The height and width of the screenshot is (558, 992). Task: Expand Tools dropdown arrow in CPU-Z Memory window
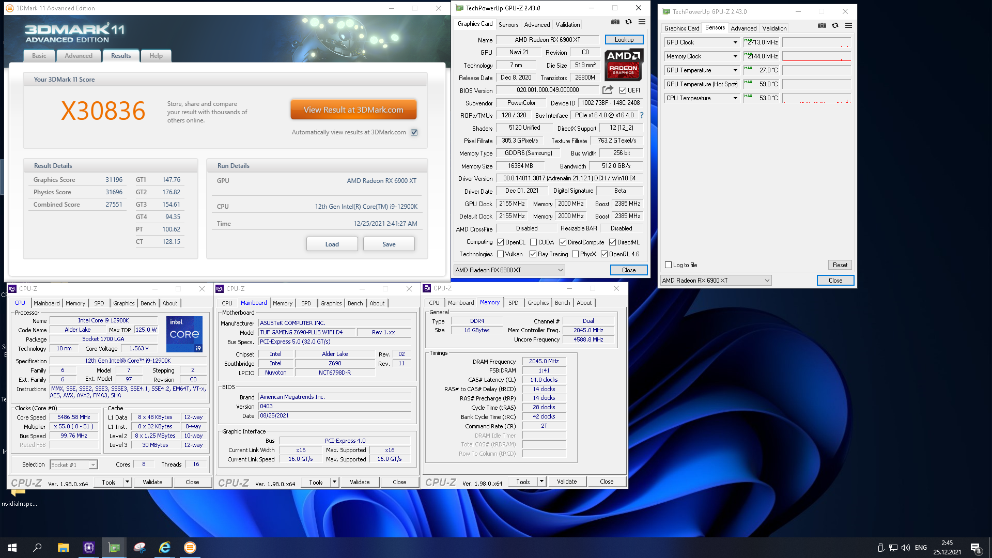click(541, 482)
